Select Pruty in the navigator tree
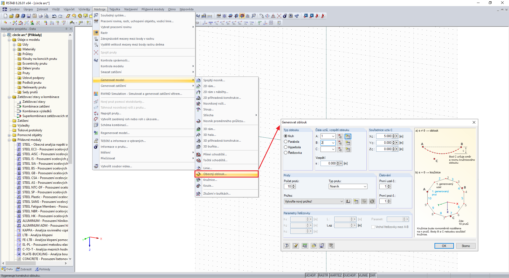This screenshot has height=278, width=509. [x=26, y=73]
